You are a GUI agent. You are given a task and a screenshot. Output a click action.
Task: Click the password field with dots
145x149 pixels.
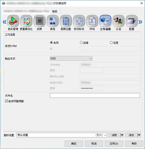[x=91, y=88]
